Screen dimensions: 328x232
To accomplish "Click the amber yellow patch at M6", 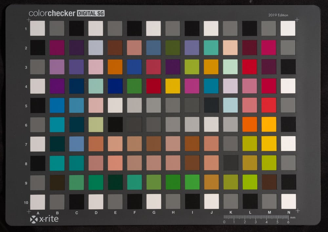I will [x=269, y=125].
